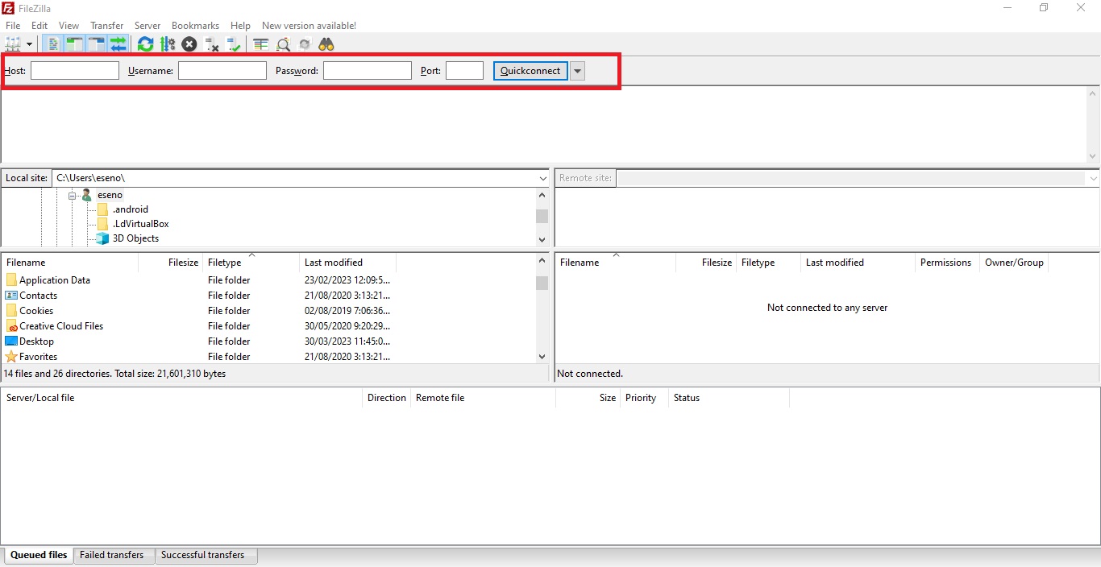Screen dimensions: 1101x567
Task: Toggle remote directory tree display
Action: coord(97,44)
